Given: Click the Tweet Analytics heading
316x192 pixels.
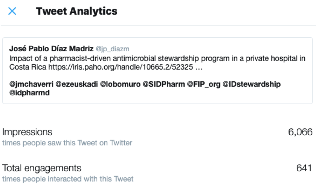Looking at the screenshot, I should coord(76,11).
